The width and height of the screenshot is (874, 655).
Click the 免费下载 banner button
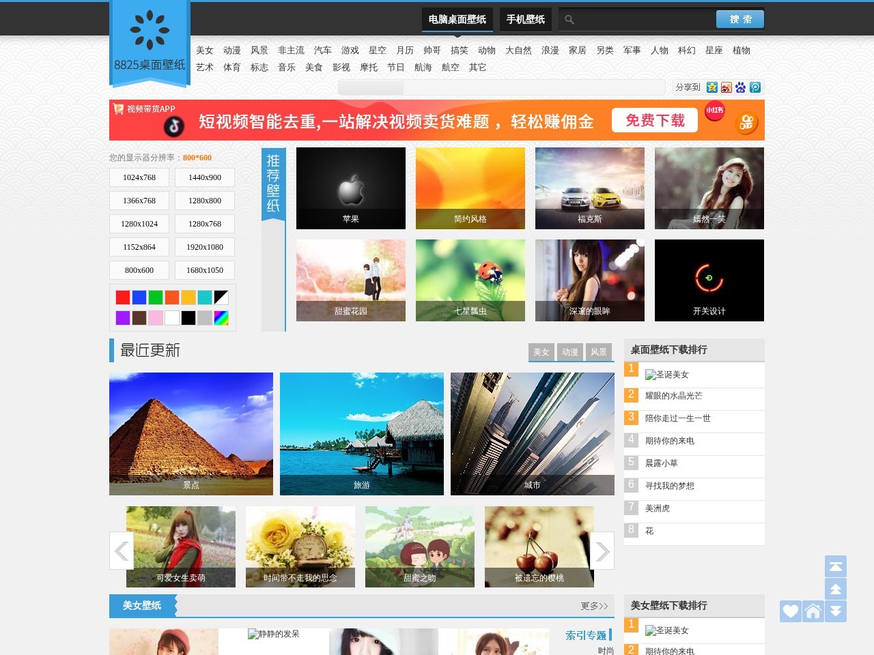(654, 120)
